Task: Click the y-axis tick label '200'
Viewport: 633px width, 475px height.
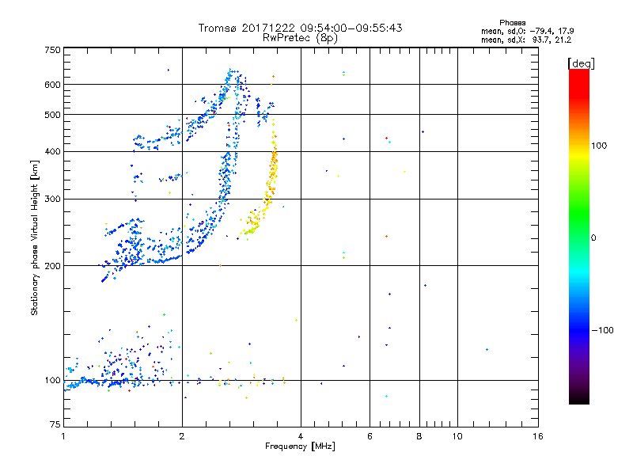Action: (52, 266)
